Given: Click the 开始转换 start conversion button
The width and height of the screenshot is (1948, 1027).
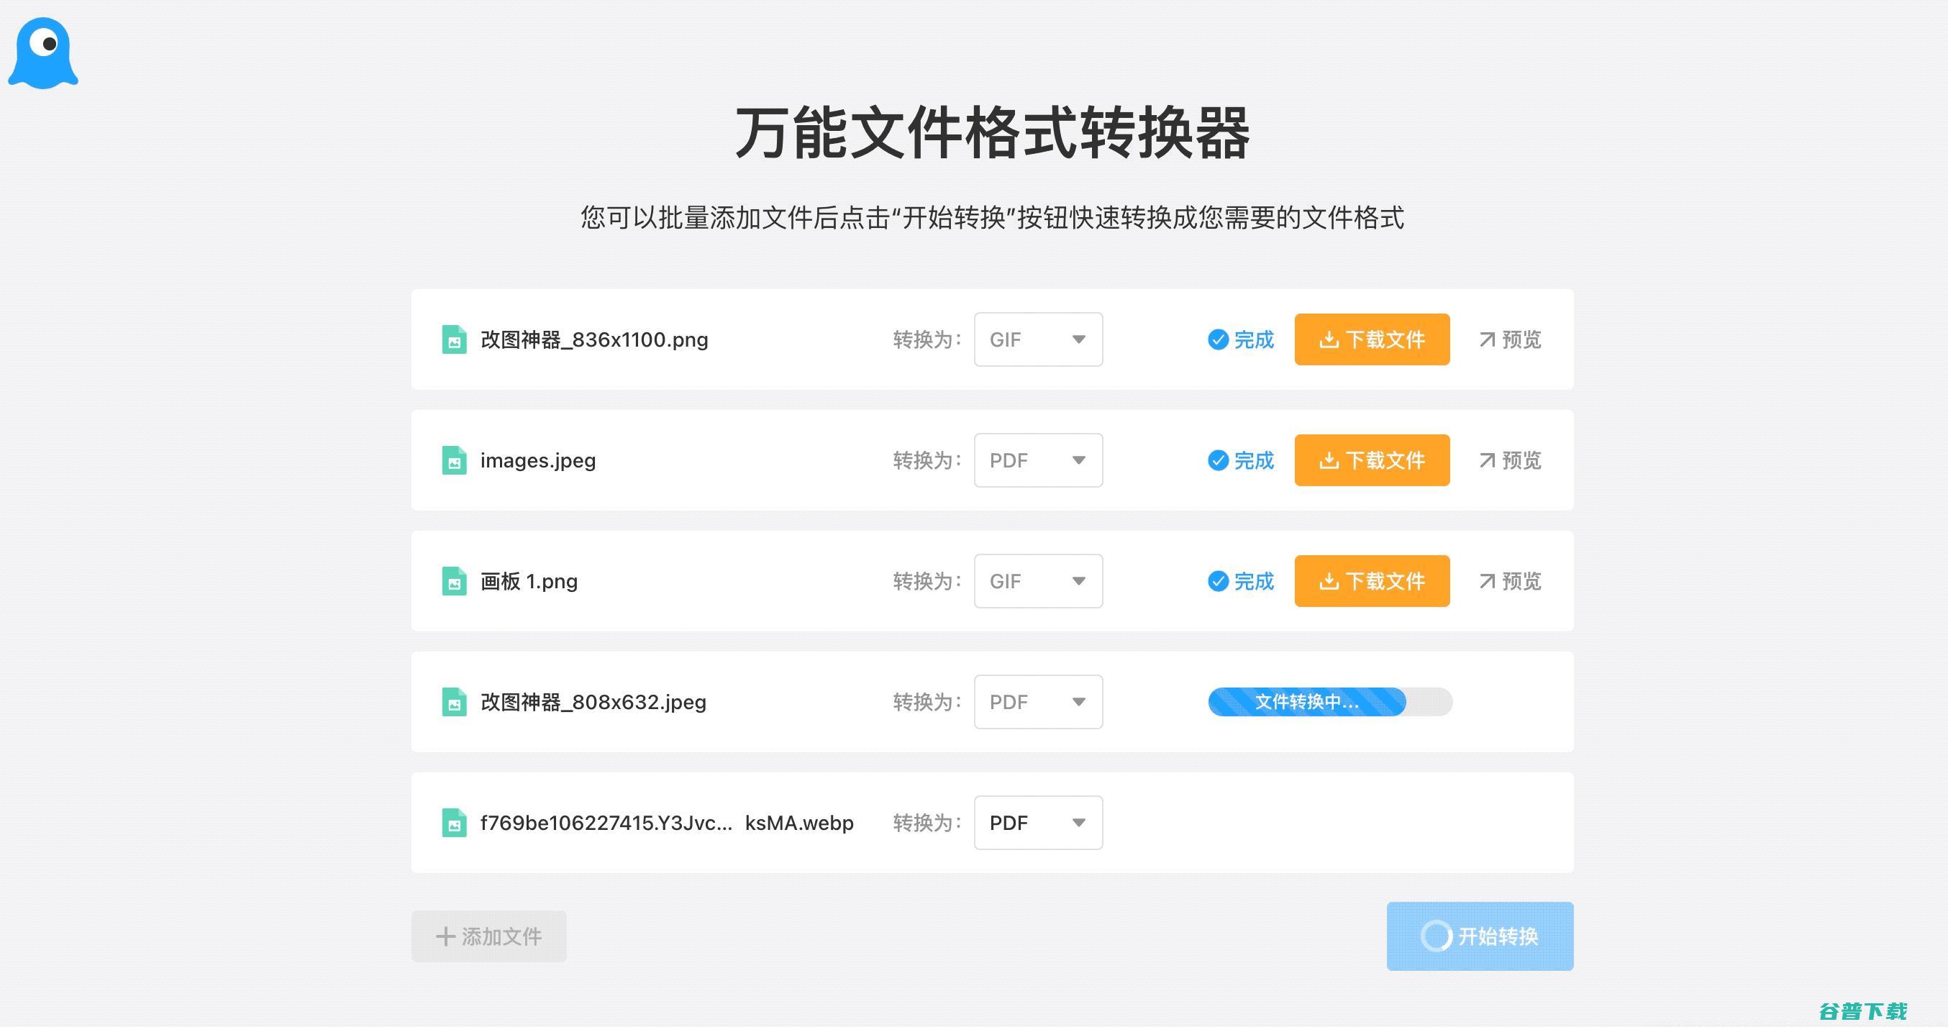Looking at the screenshot, I should click(1480, 936).
